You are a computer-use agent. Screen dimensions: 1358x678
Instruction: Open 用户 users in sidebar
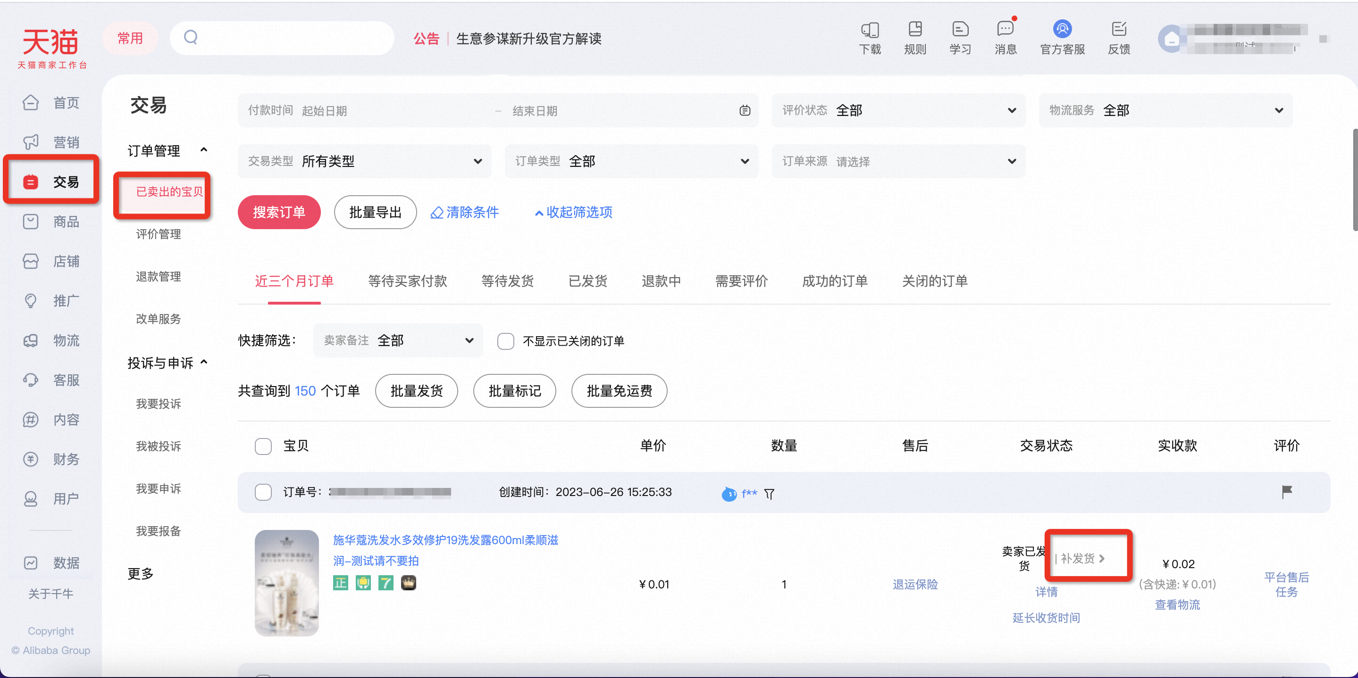(x=51, y=498)
